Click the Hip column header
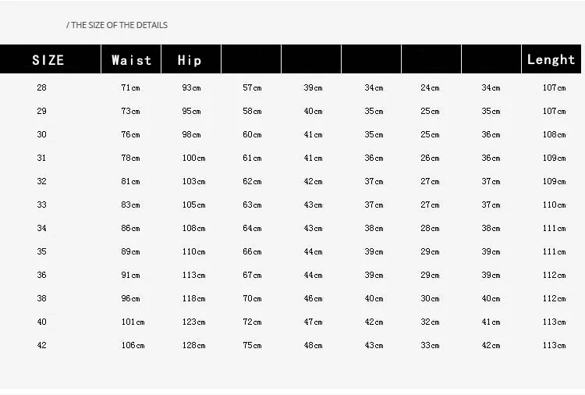This screenshot has width=585, height=395. point(190,60)
